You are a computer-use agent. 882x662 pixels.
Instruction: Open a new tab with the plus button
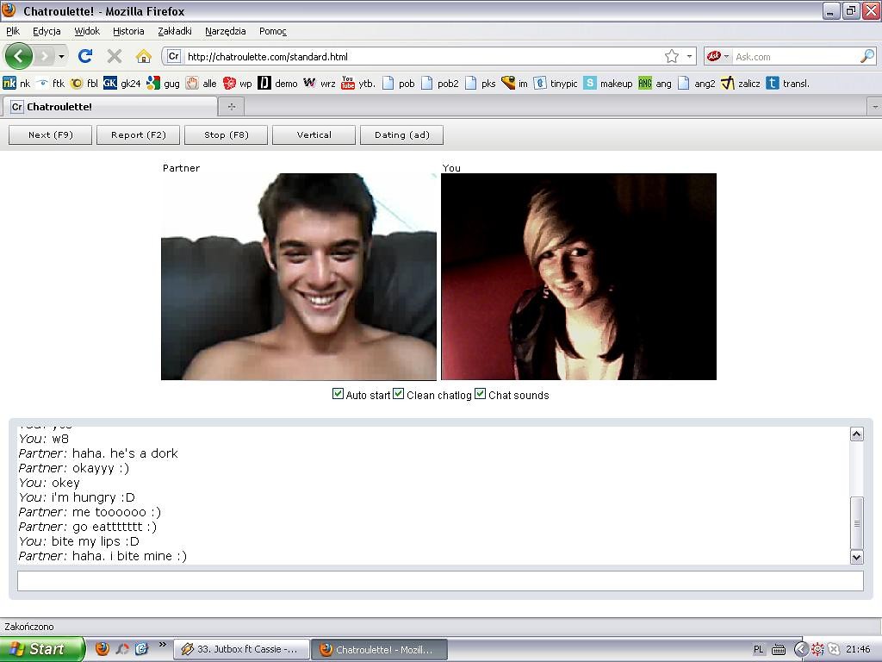coord(231,106)
